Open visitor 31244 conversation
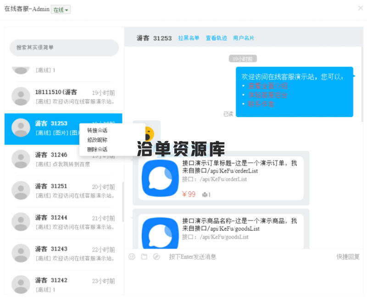This screenshot has width=367, height=298. coord(63,222)
